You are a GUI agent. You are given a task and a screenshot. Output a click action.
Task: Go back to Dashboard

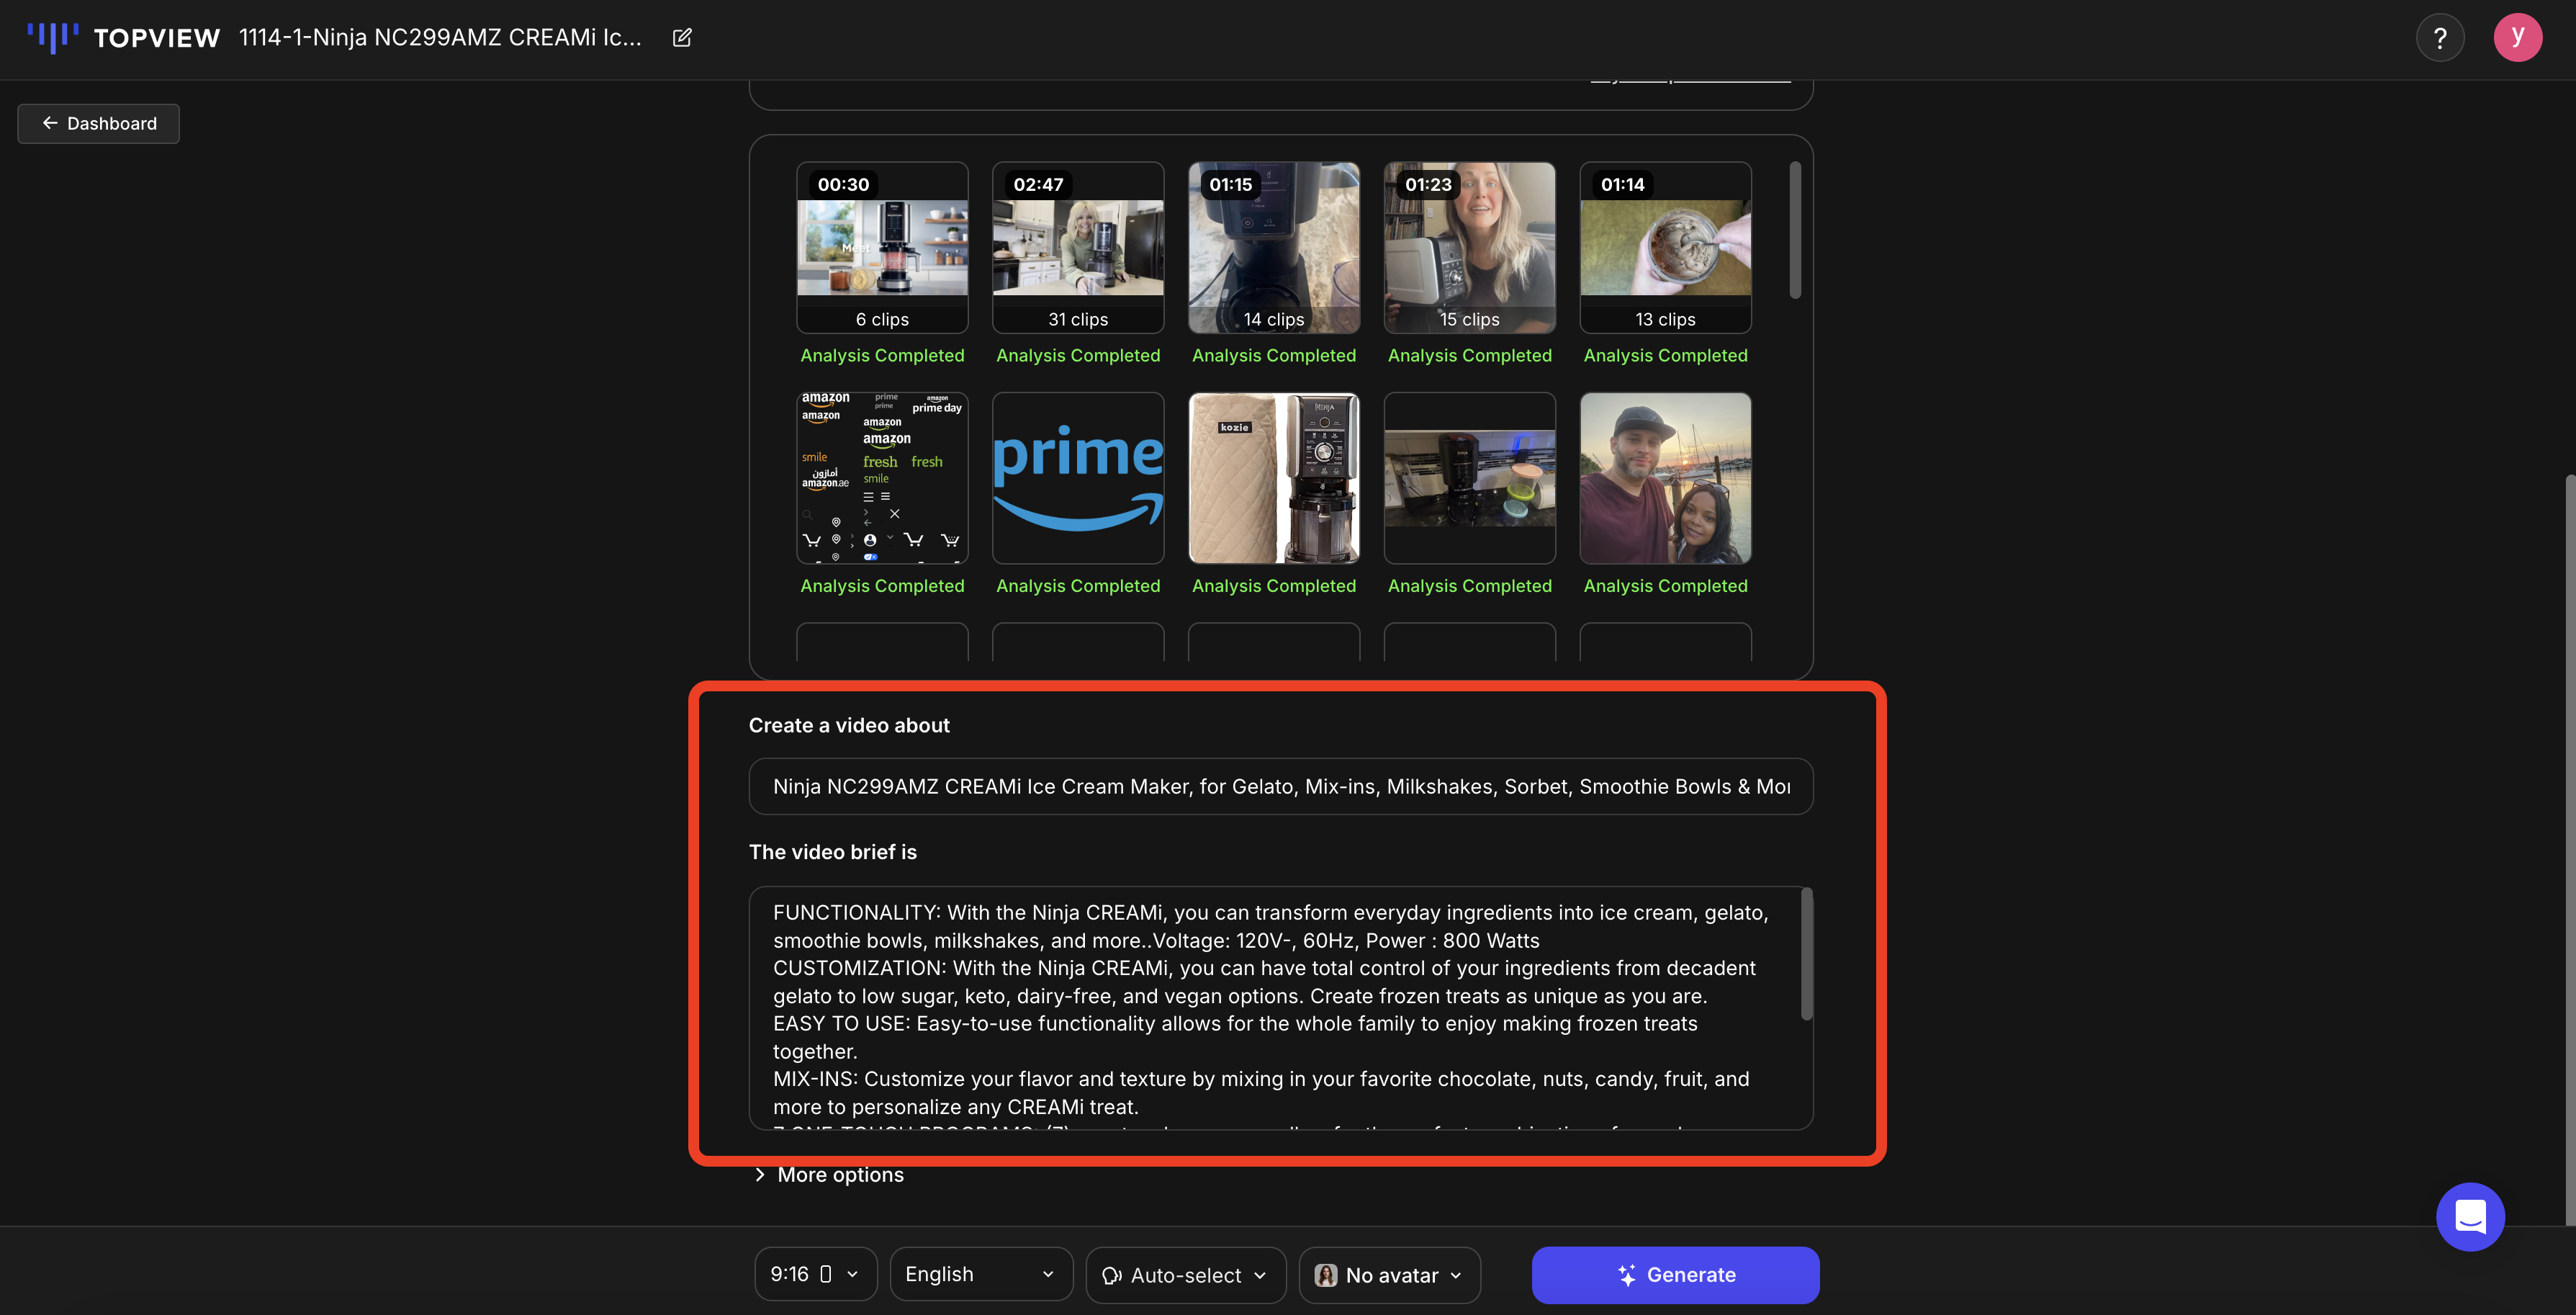click(x=99, y=123)
